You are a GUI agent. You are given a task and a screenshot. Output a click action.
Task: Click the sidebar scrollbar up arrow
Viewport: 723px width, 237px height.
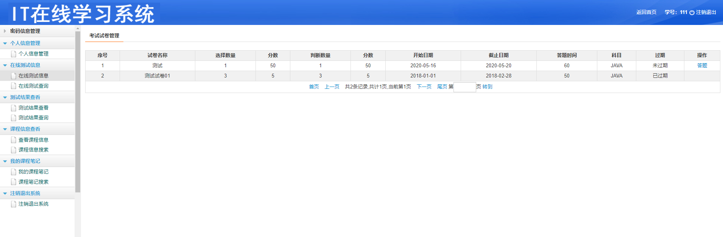point(78,28)
